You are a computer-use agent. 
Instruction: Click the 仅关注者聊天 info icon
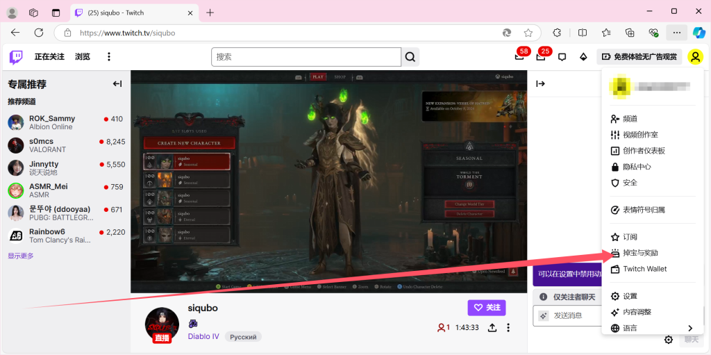543,297
